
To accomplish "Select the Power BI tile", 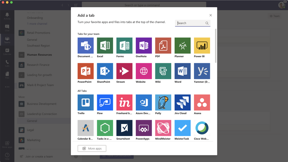I will [x=202, y=46].
